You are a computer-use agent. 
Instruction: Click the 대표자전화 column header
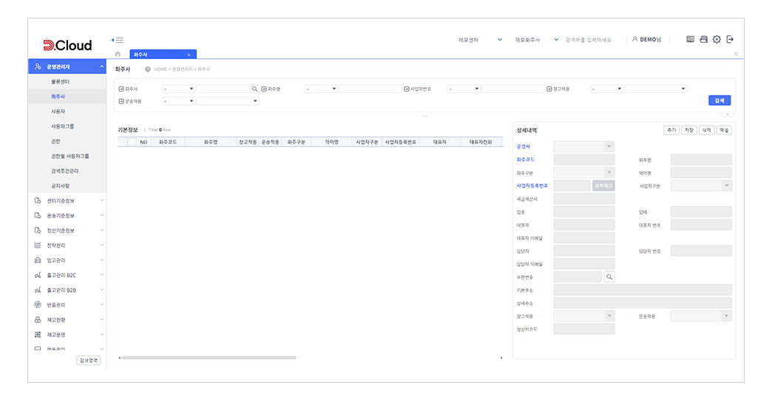pos(481,142)
